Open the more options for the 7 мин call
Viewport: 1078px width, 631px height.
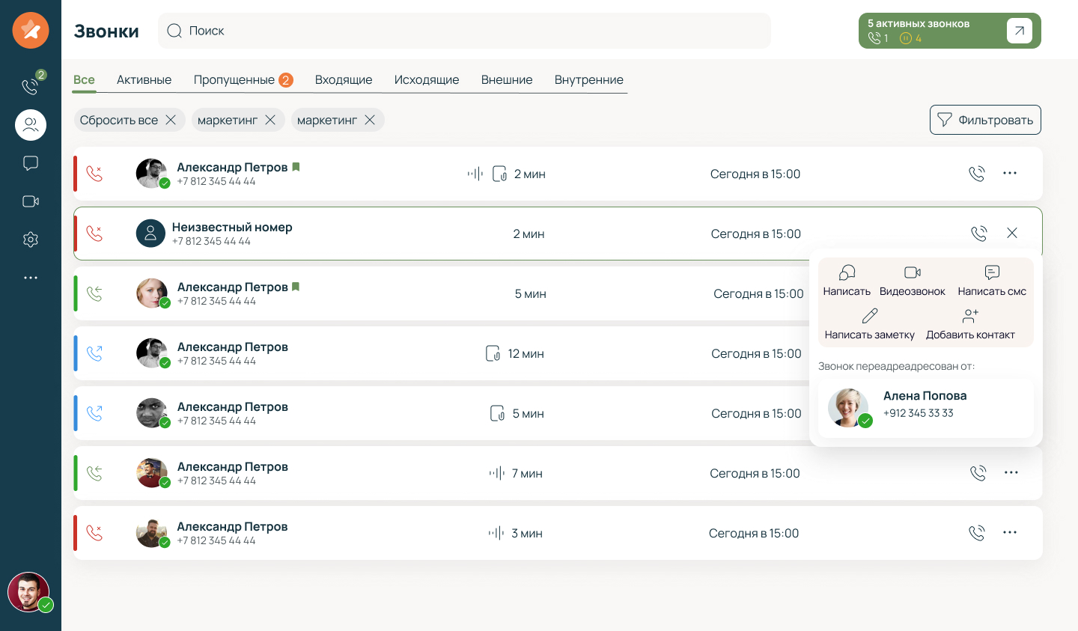[1011, 473]
